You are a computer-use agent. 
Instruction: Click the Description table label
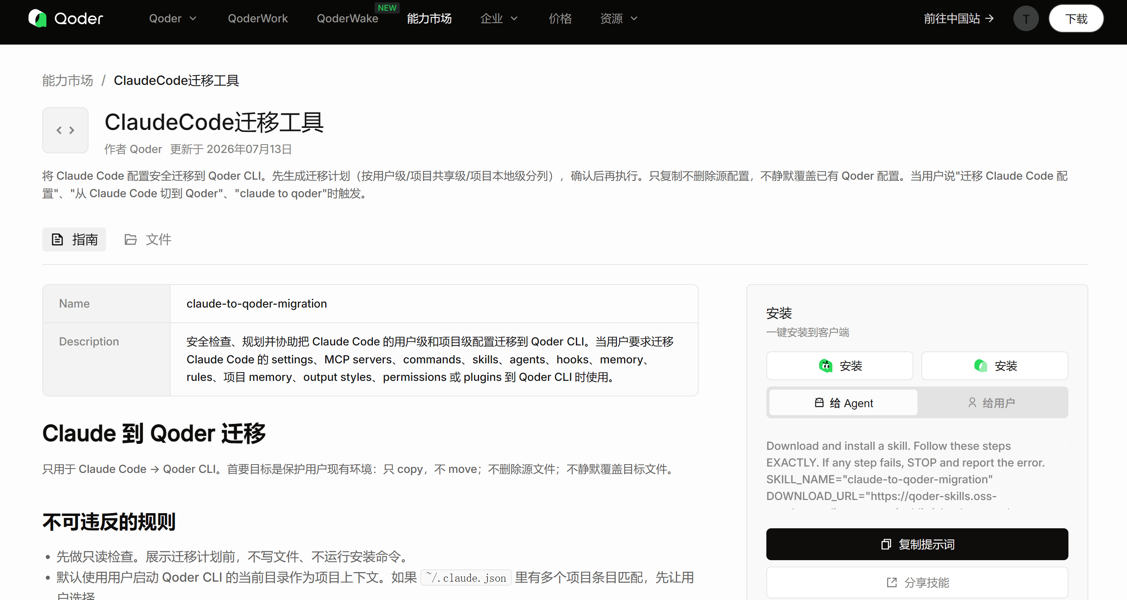click(89, 341)
